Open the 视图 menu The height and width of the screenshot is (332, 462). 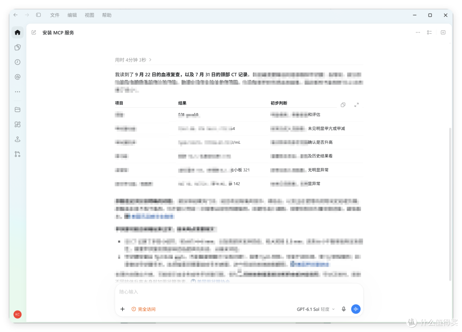(x=89, y=15)
